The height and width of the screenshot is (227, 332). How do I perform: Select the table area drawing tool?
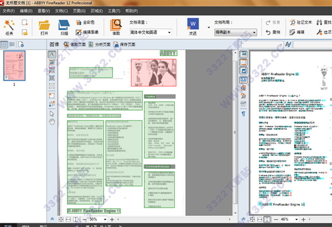[52, 78]
